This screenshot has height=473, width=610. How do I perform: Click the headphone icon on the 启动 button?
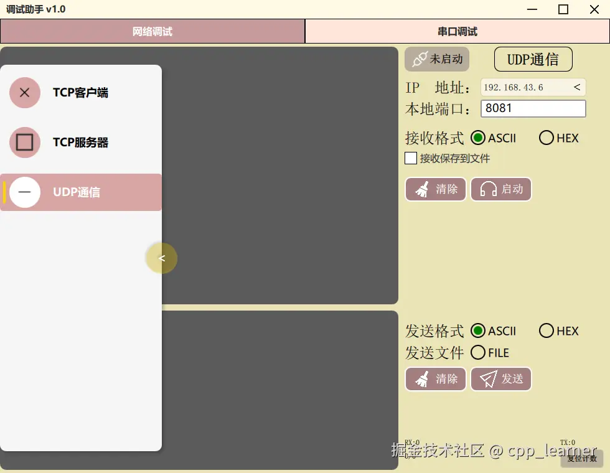[489, 189]
